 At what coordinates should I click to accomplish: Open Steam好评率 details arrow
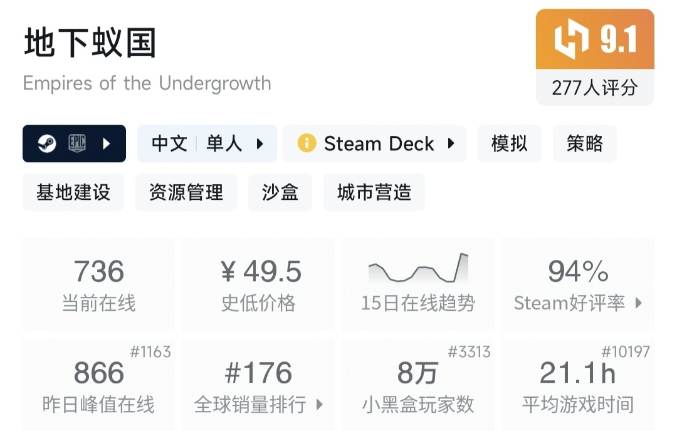coord(639,303)
